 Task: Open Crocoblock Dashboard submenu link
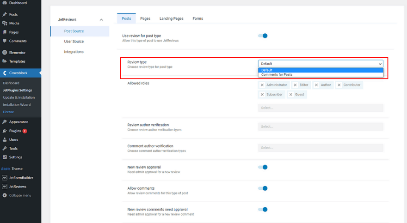(x=11, y=83)
